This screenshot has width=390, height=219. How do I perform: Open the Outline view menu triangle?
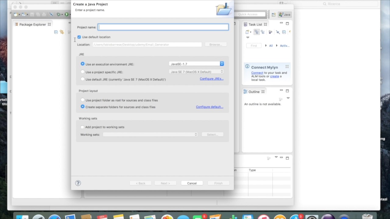point(288,98)
